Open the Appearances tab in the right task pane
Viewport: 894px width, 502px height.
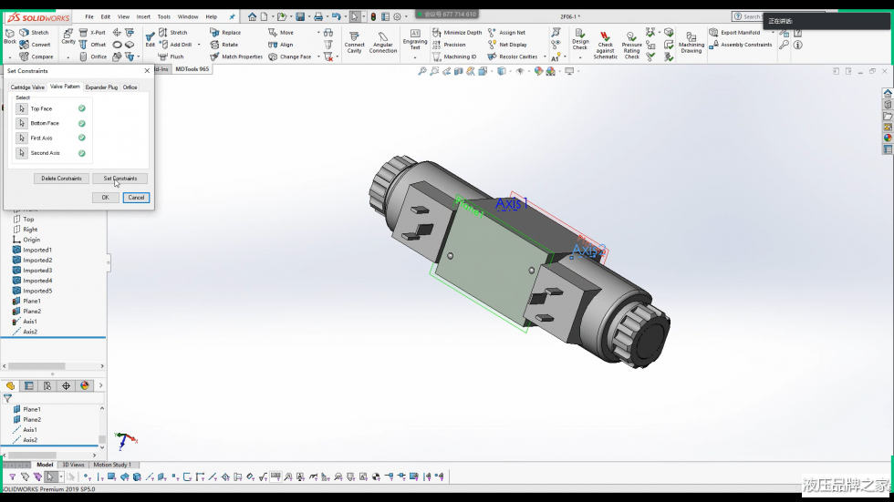tap(888, 138)
